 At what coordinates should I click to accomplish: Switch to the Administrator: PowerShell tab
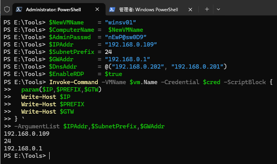(x=59, y=9)
